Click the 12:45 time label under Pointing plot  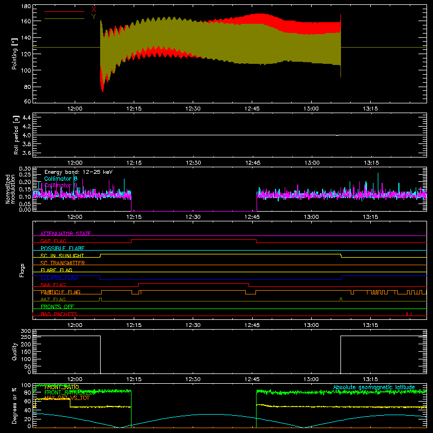(252, 109)
